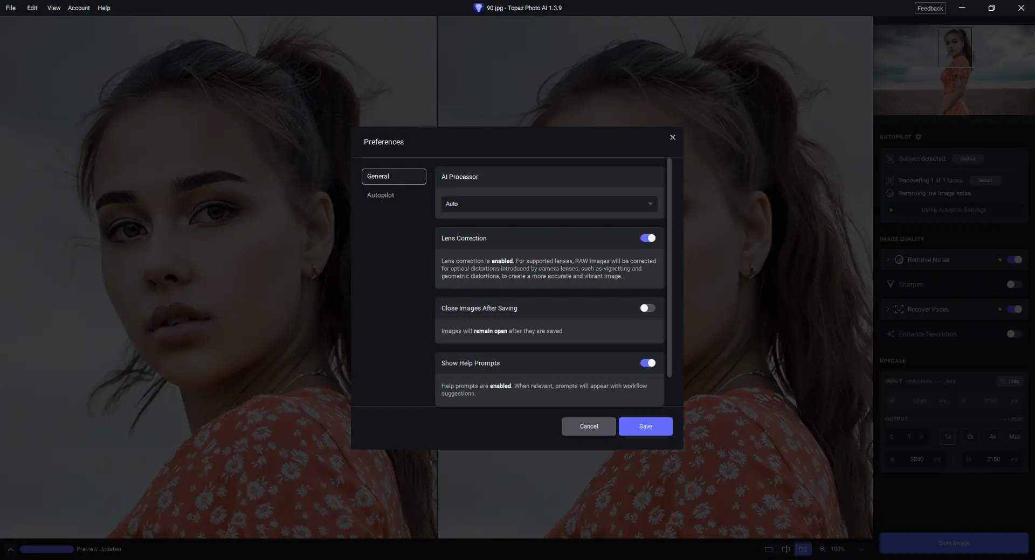Click the Topaz Photo AI logo icon
The image size is (1035, 560).
[x=478, y=8]
